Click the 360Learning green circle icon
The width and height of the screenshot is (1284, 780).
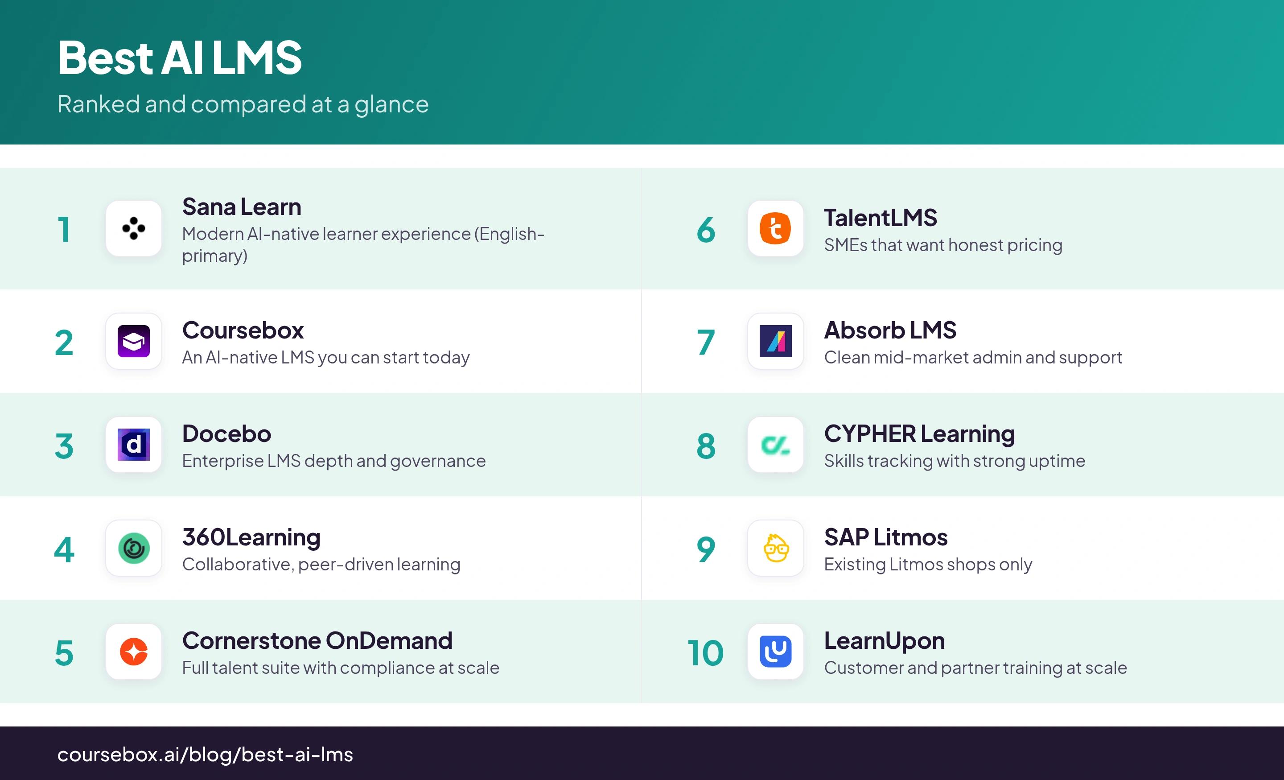pos(134,548)
